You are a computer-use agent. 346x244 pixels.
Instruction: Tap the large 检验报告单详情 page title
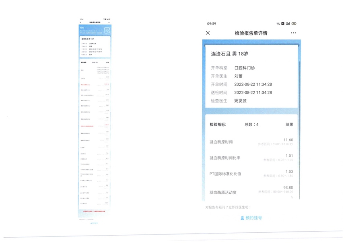pos(251,33)
